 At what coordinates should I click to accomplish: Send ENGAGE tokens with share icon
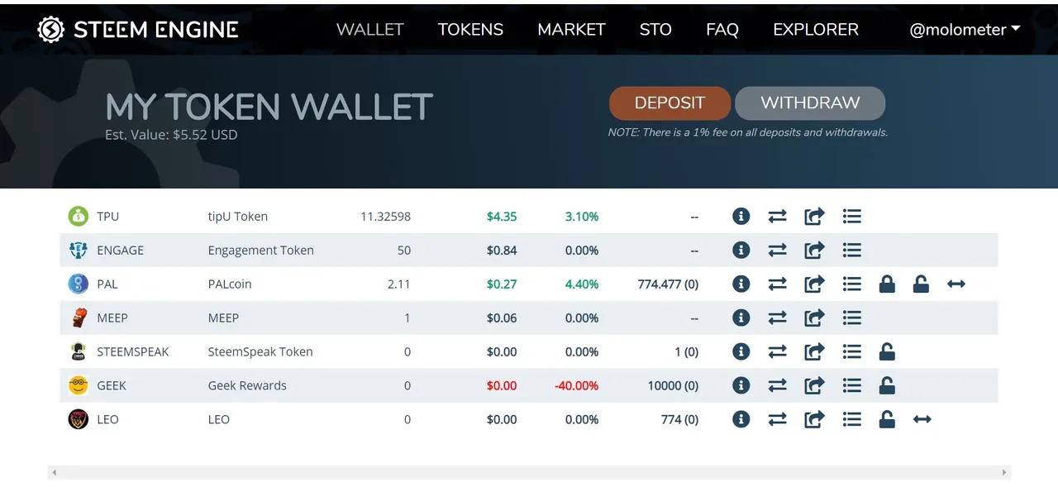[x=814, y=251]
